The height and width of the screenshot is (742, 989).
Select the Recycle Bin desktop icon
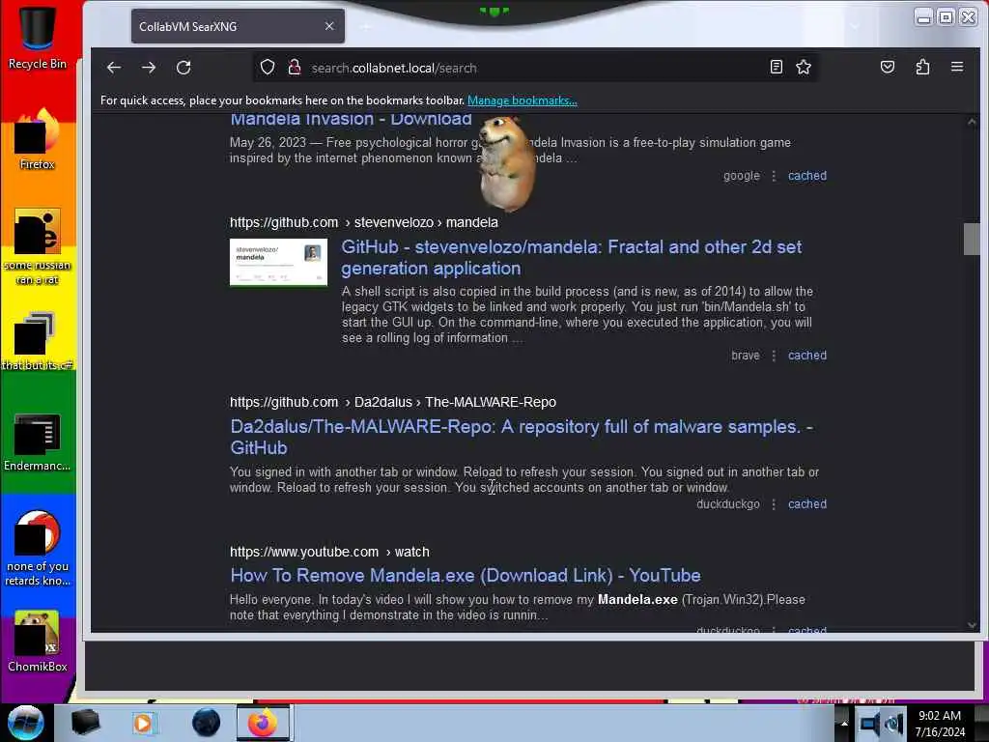(x=38, y=37)
